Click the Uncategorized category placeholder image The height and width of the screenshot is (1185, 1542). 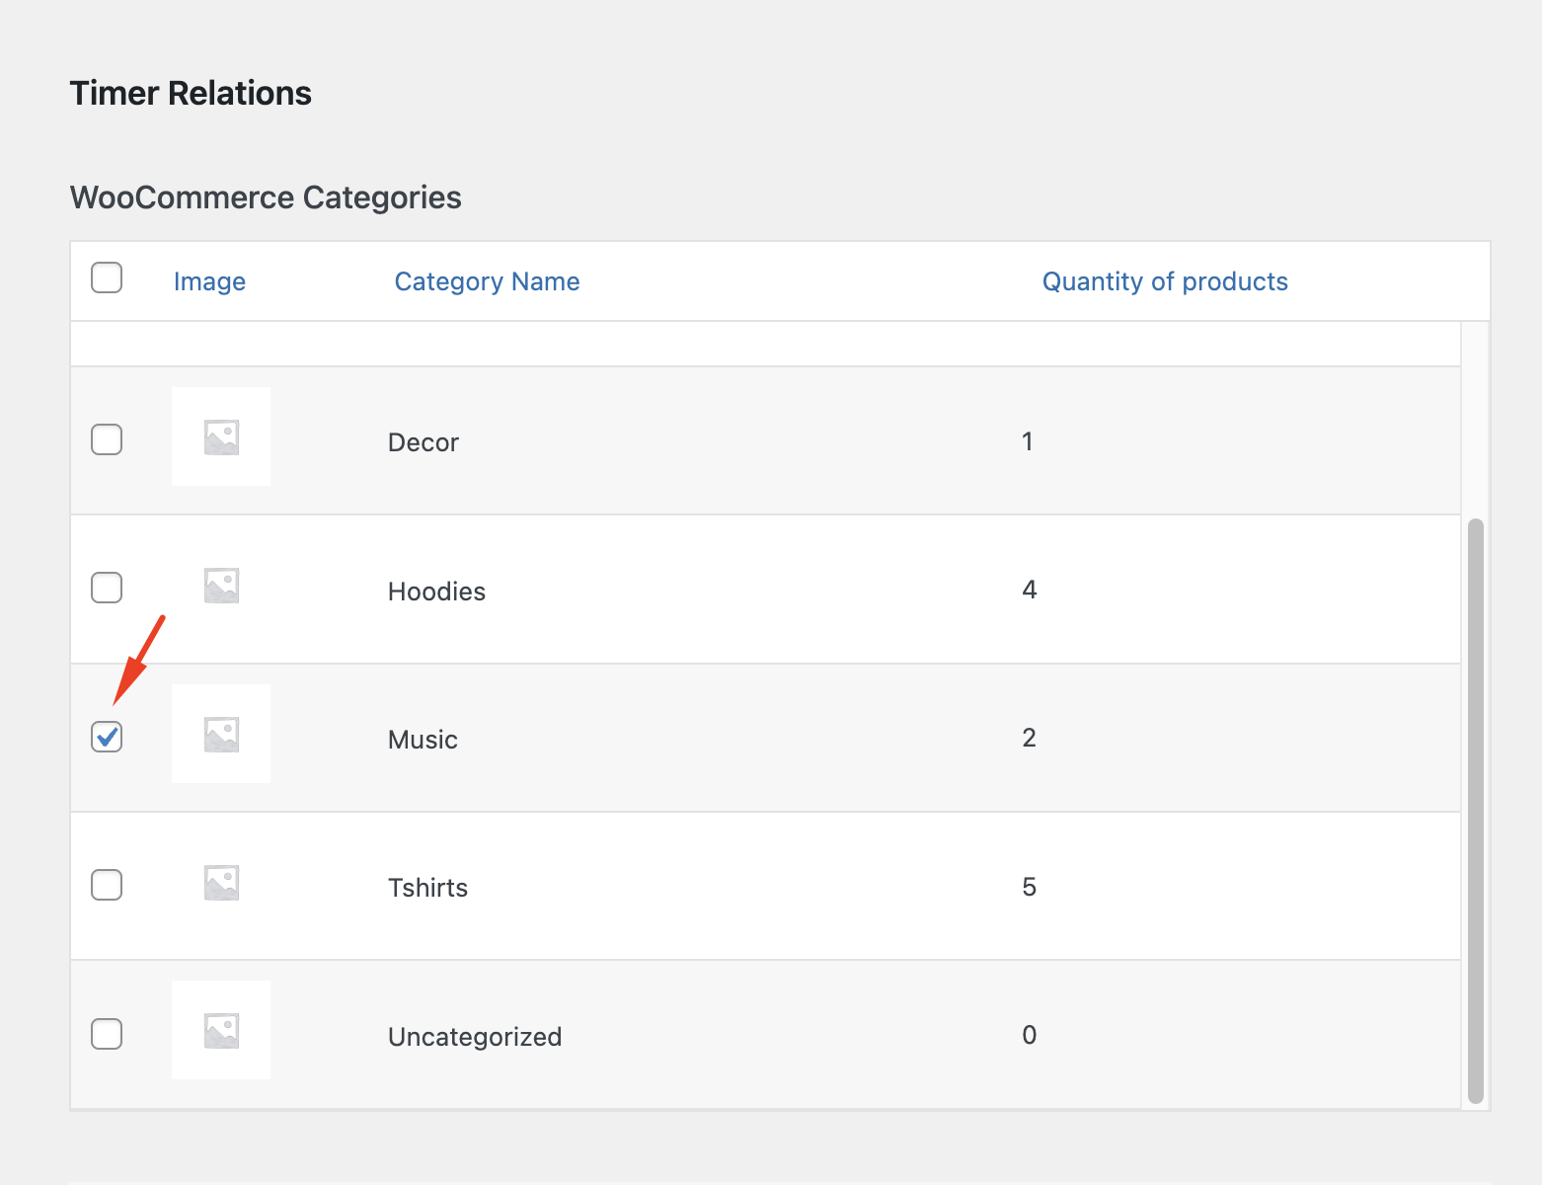point(221,1030)
